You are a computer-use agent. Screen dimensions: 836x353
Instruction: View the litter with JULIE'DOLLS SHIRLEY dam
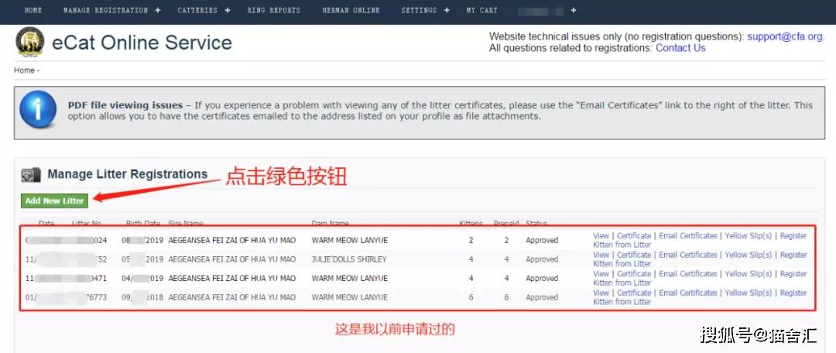601,255
